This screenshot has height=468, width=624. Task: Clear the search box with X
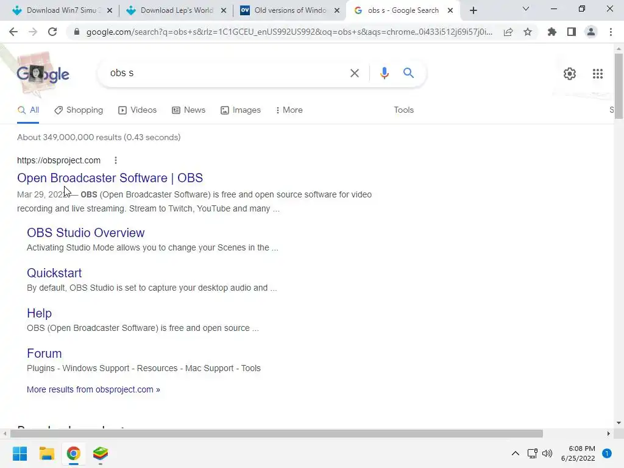354,73
